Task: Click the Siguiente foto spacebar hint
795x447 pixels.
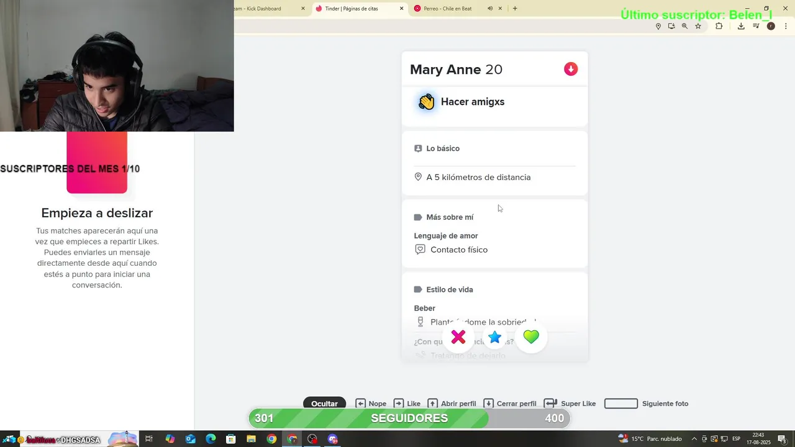Action: (x=646, y=404)
